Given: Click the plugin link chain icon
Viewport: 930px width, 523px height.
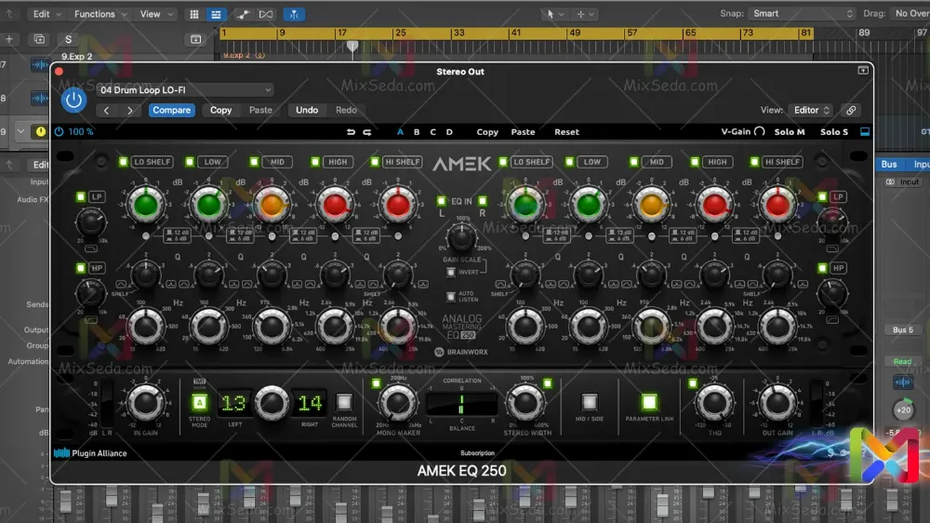Looking at the screenshot, I should pyautogui.click(x=850, y=110).
